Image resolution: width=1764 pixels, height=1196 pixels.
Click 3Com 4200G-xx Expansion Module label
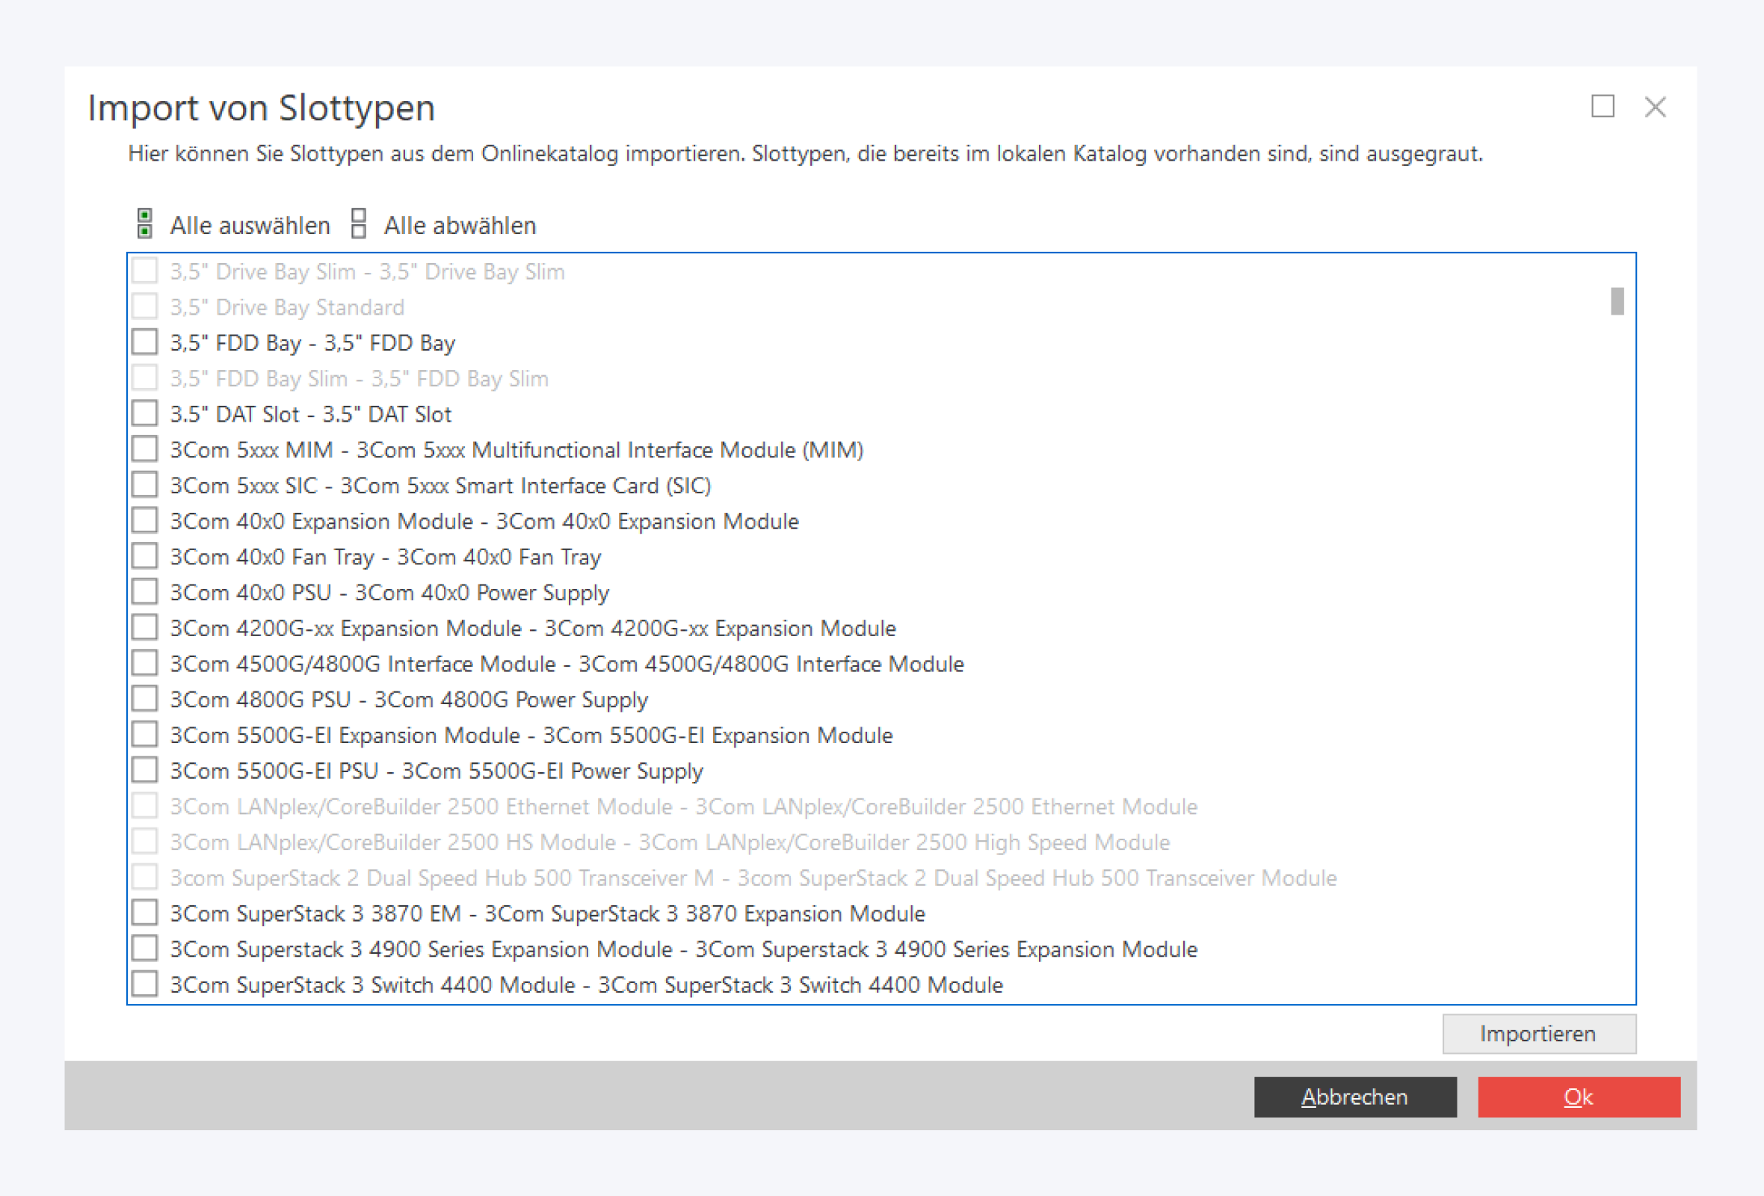point(531,629)
